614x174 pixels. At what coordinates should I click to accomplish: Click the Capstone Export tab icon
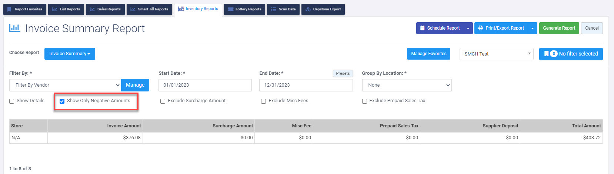[308, 9]
